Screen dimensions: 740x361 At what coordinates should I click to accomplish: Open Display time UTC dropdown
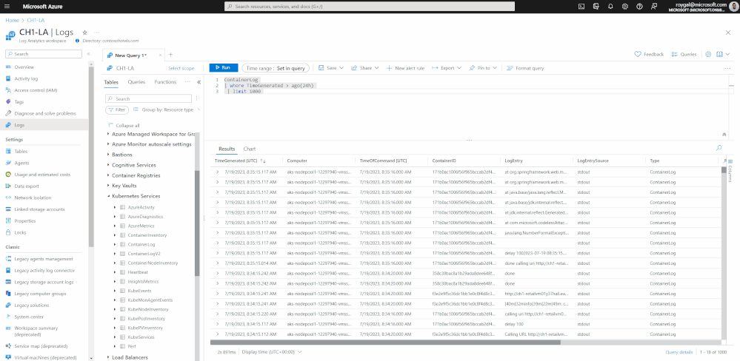point(273,352)
